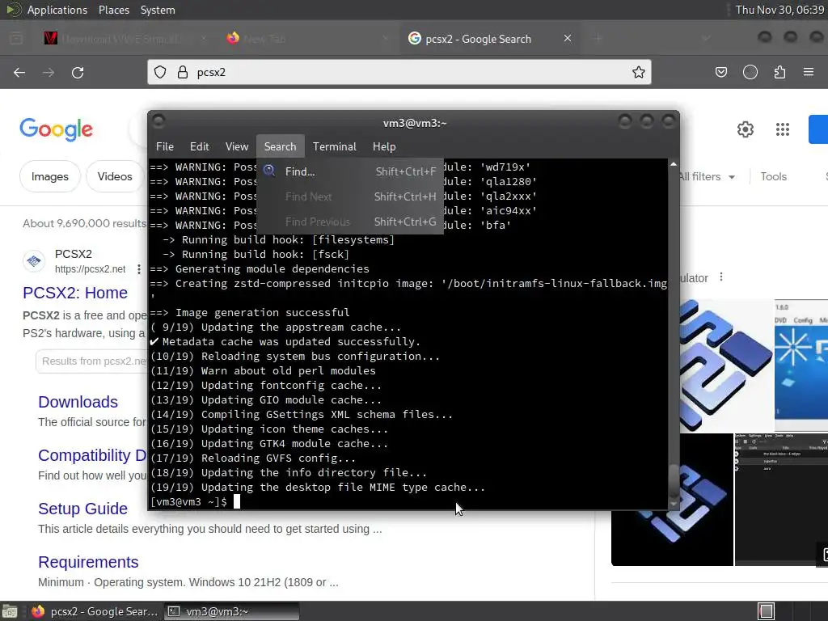Expand the All filters dropdown
The image size is (828, 621).
(707, 176)
